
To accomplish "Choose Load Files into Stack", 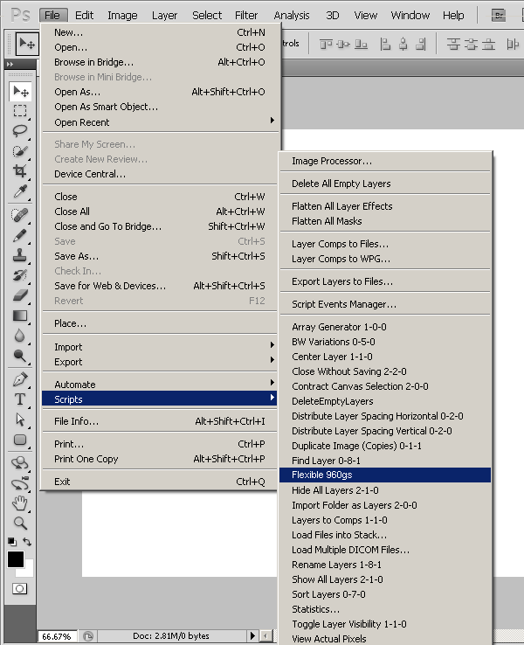I will [x=385, y=535].
